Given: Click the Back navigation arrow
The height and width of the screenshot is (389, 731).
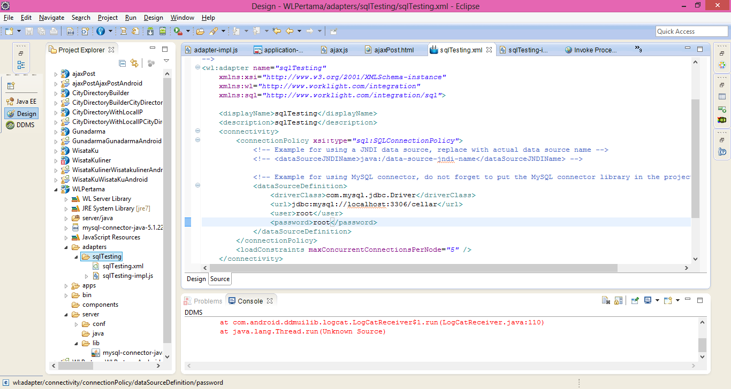Looking at the screenshot, I should [290, 31].
